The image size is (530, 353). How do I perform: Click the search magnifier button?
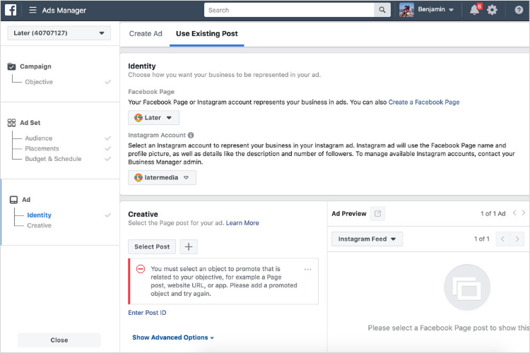(382, 10)
